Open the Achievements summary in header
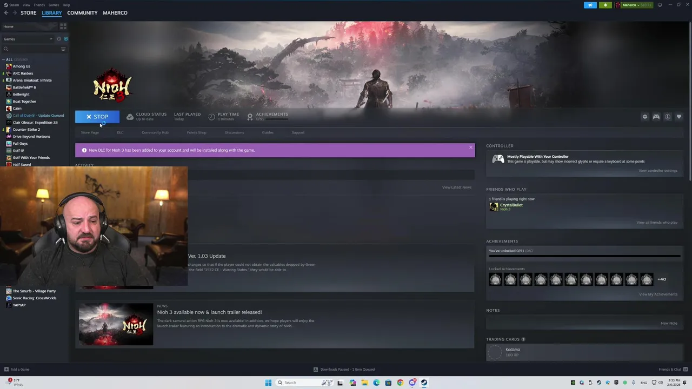 click(268, 116)
